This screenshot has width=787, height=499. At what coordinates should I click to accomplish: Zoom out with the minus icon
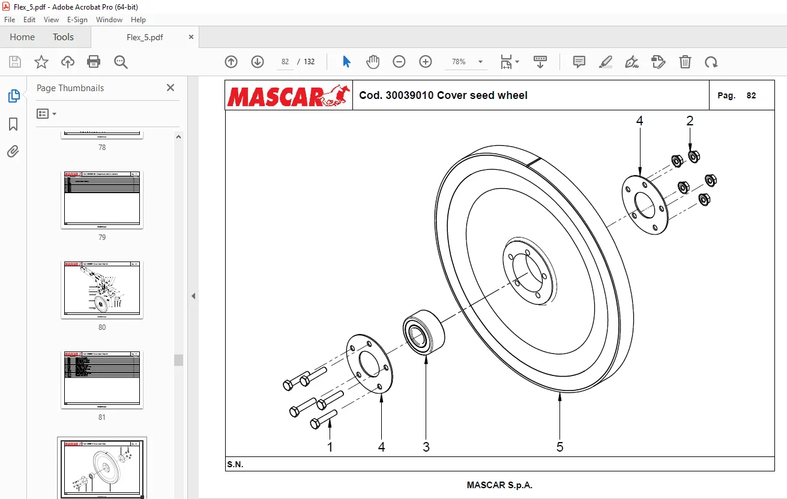(399, 62)
